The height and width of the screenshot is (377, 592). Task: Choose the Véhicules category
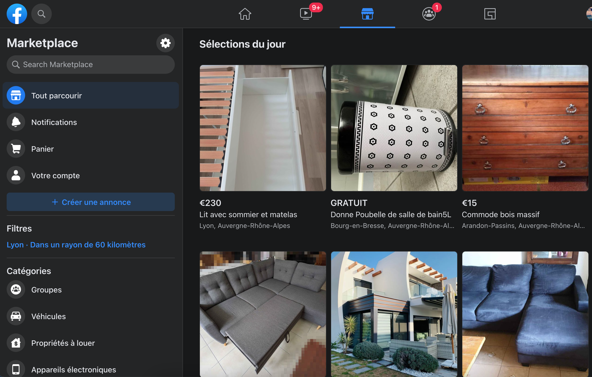[x=48, y=316]
